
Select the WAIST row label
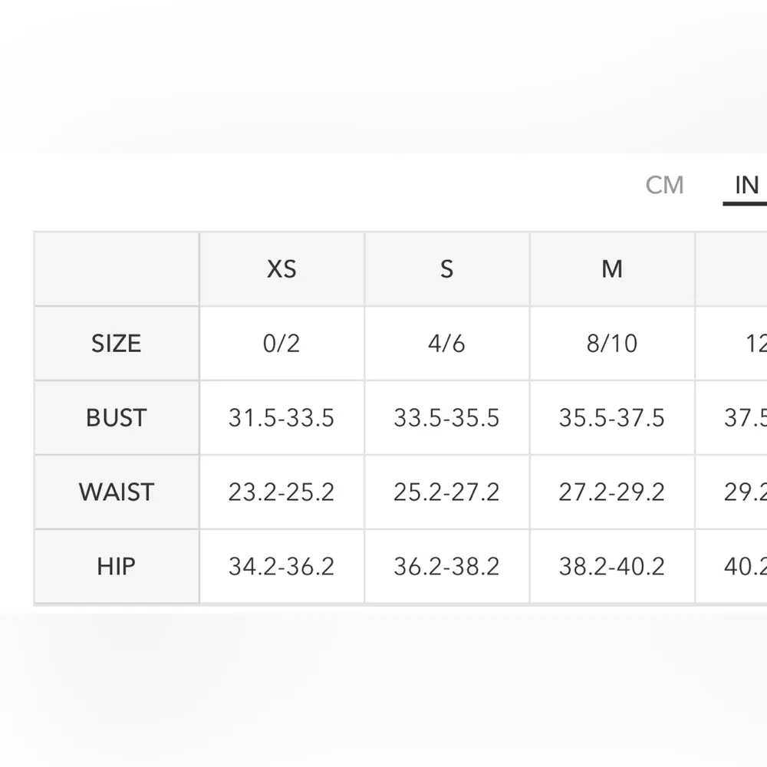116,492
